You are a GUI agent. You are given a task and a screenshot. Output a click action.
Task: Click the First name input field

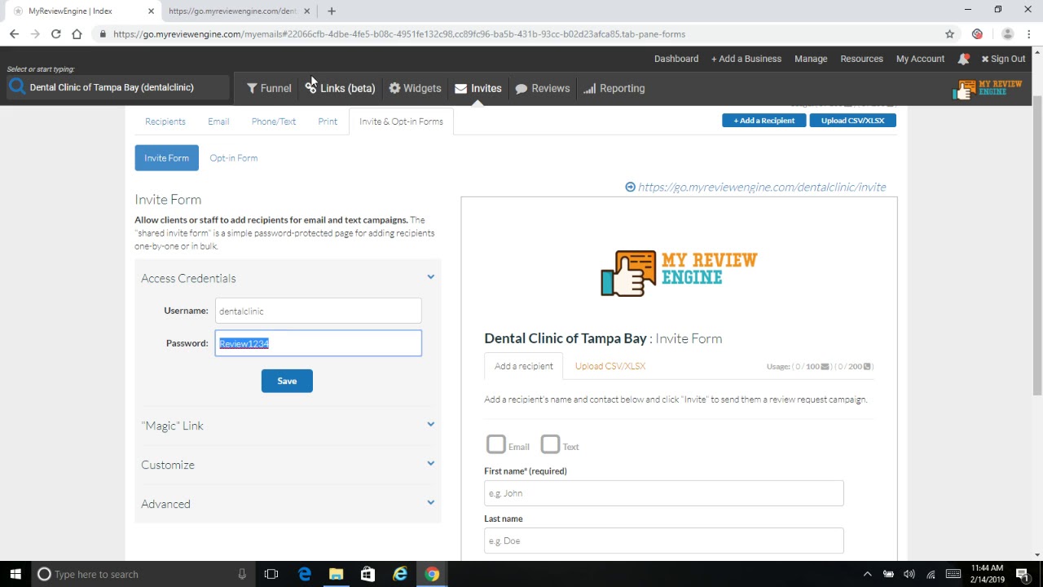pyautogui.click(x=664, y=493)
